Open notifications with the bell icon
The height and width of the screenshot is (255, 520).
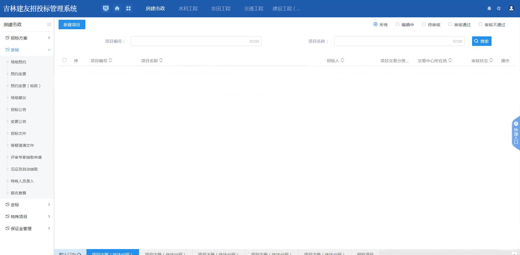(489, 8)
